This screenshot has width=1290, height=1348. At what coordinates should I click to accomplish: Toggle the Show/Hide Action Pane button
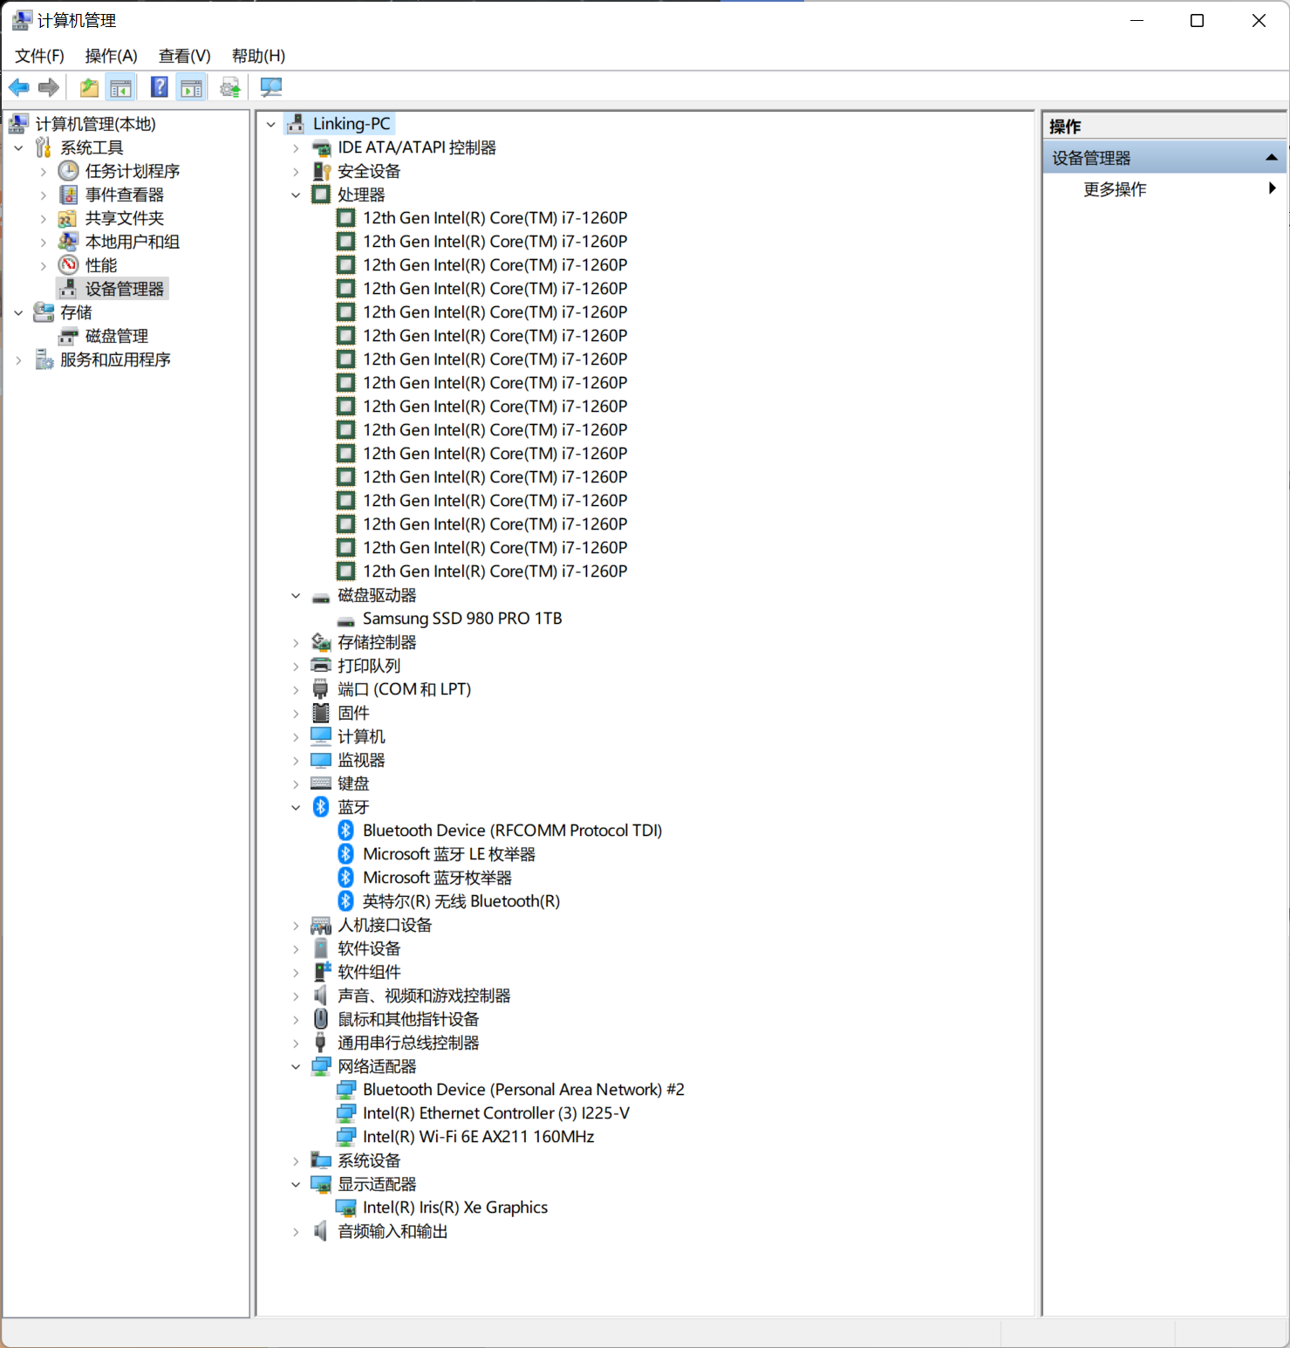tap(192, 87)
